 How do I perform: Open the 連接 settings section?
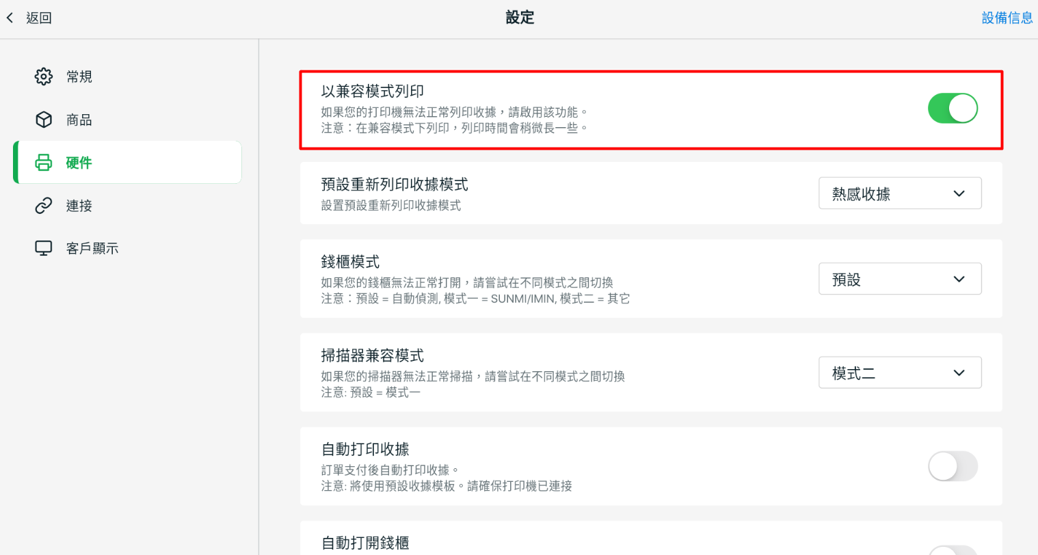[x=79, y=206]
